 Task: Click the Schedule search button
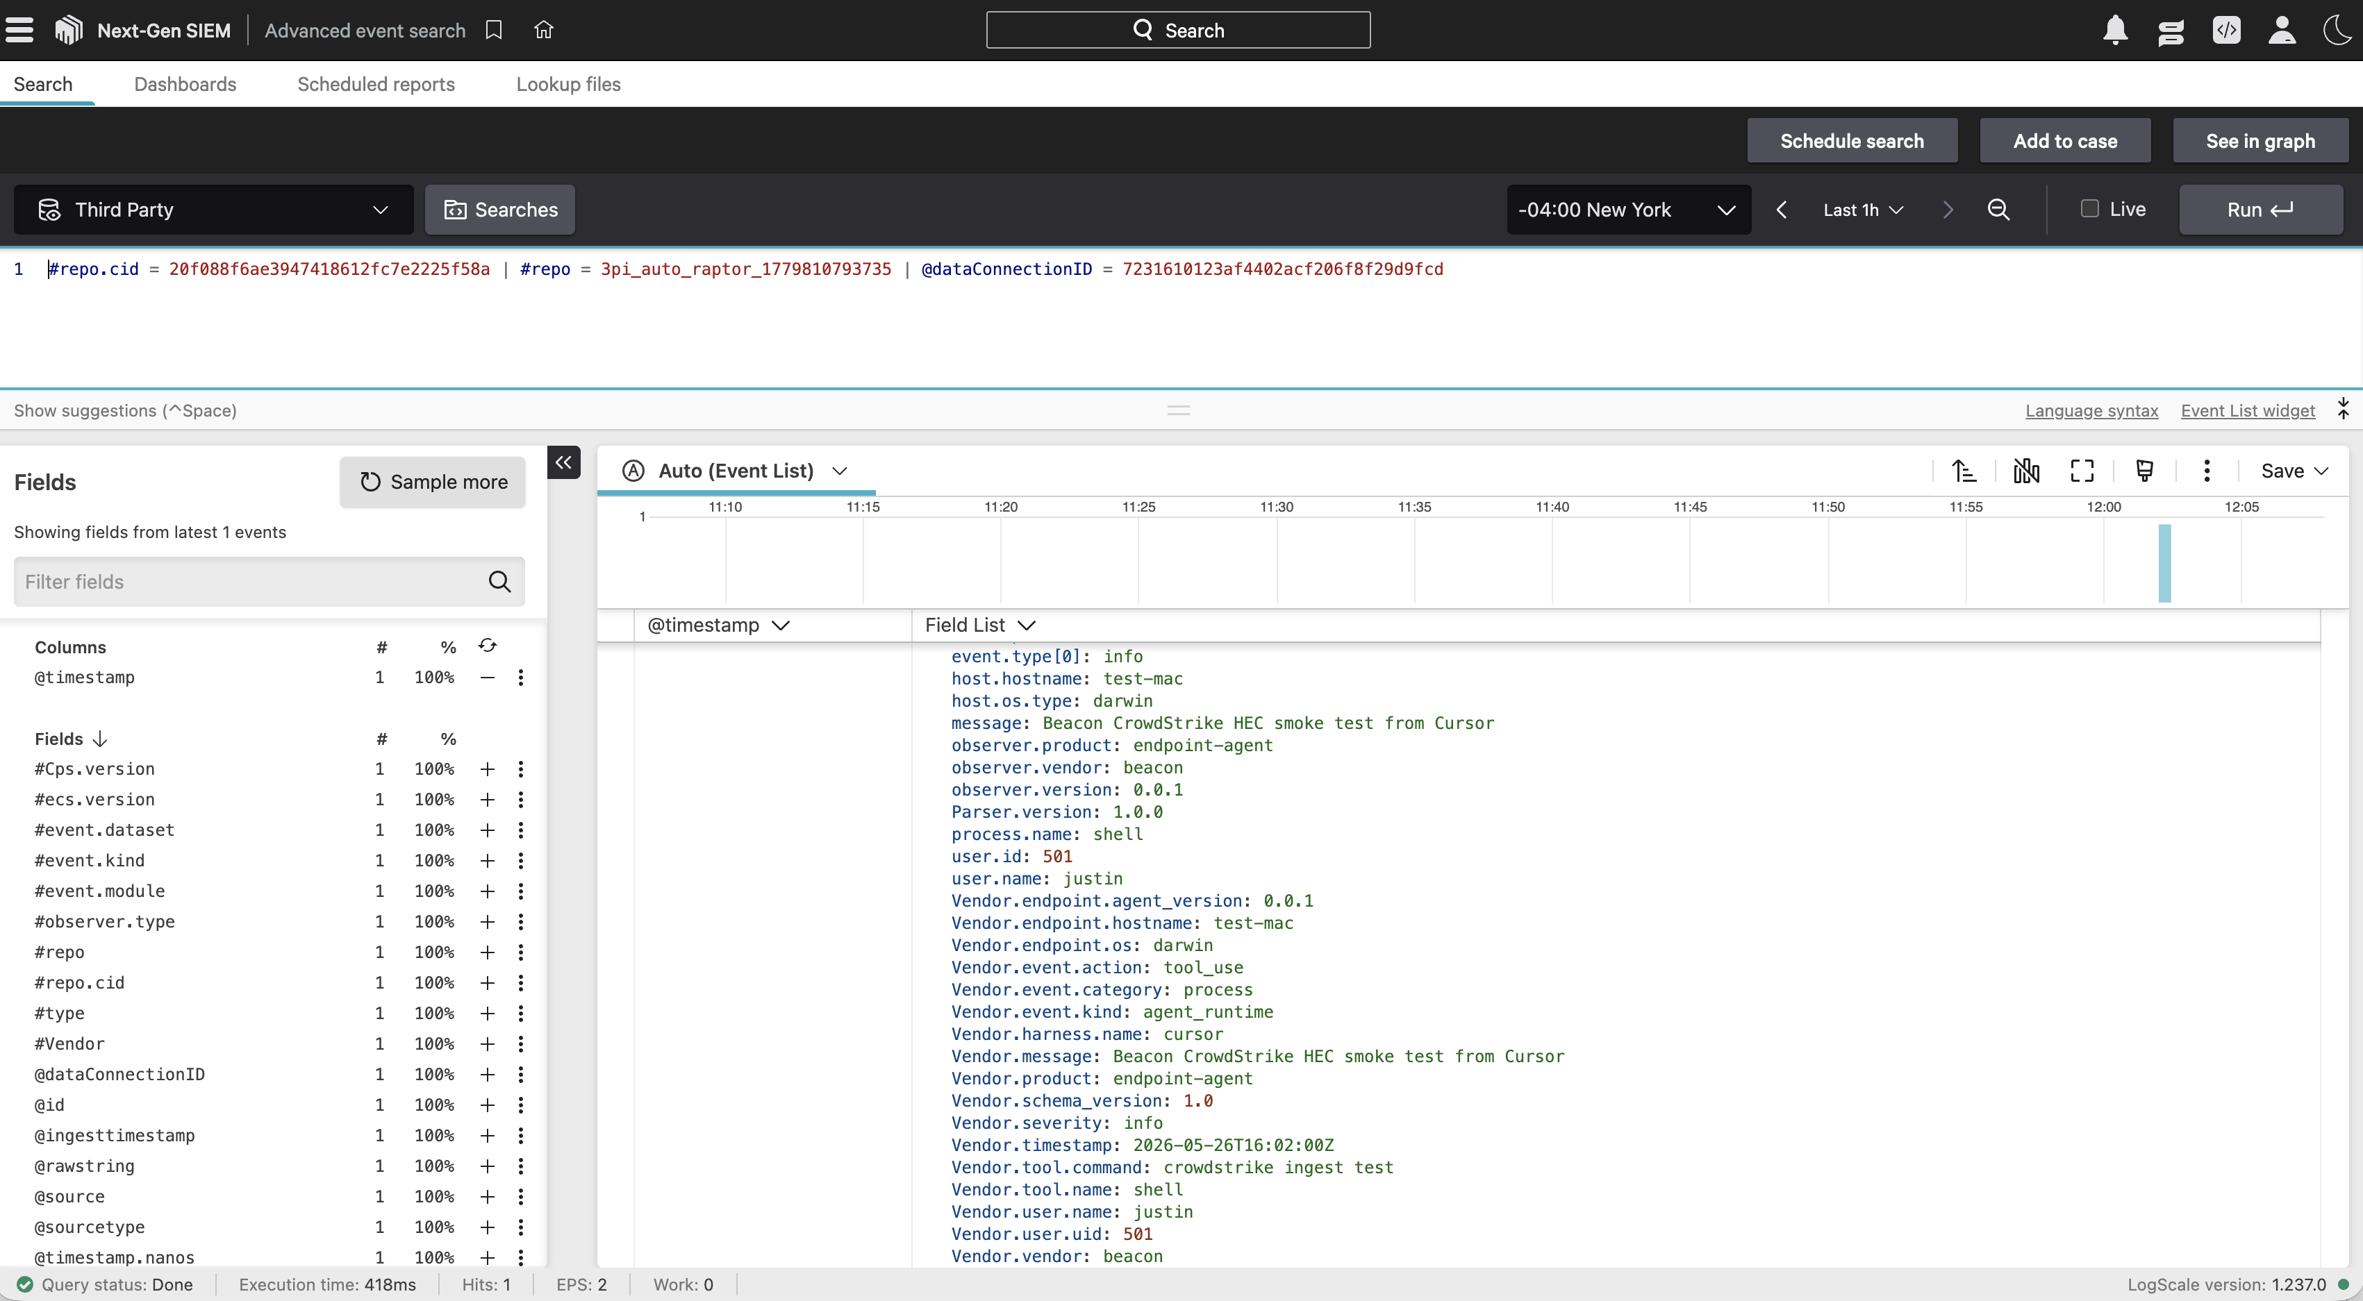pos(1852,141)
